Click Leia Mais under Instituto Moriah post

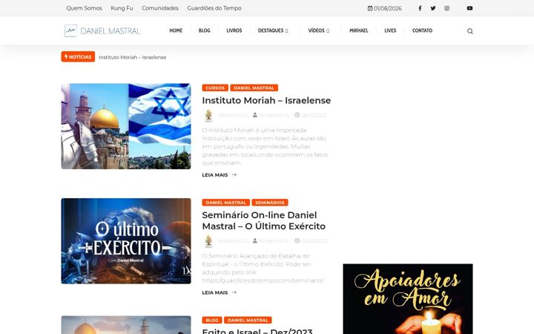(215, 175)
